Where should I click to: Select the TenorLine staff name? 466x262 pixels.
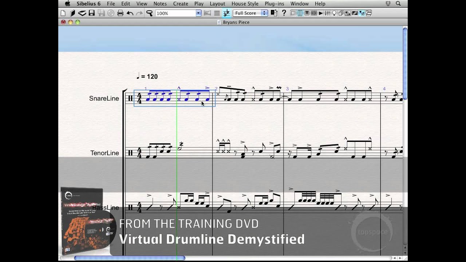(x=105, y=153)
